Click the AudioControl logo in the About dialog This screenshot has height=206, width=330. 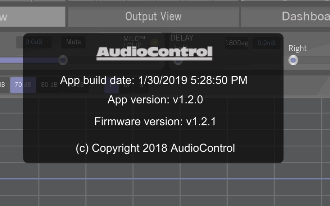click(x=154, y=53)
